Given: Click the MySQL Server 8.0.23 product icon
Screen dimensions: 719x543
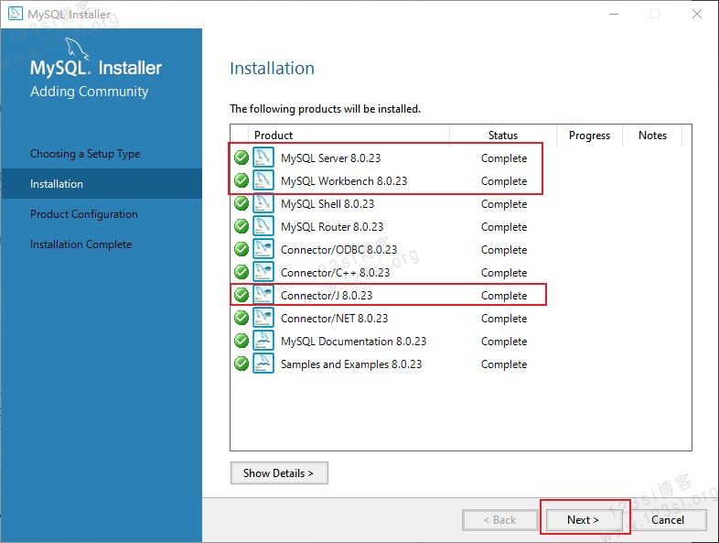Looking at the screenshot, I should pyautogui.click(x=263, y=157).
